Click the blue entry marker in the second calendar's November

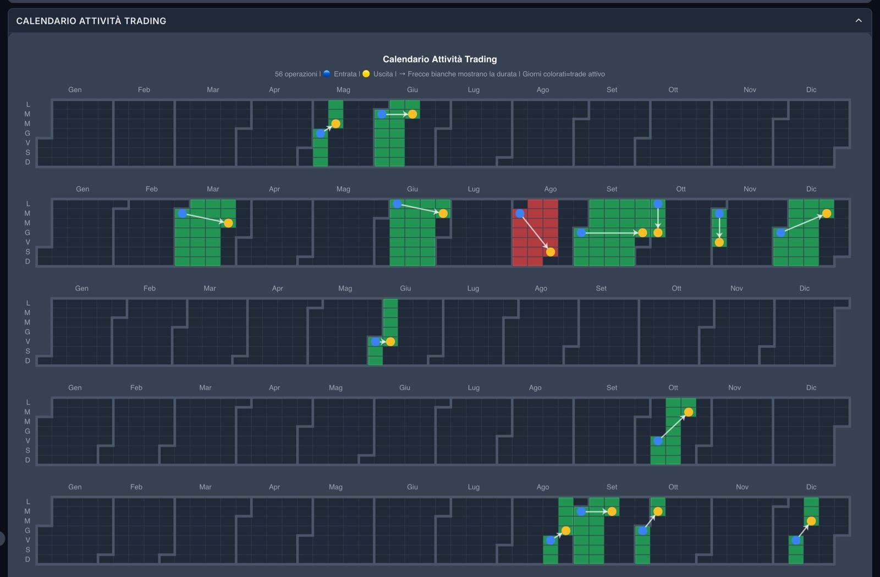pos(719,213)
